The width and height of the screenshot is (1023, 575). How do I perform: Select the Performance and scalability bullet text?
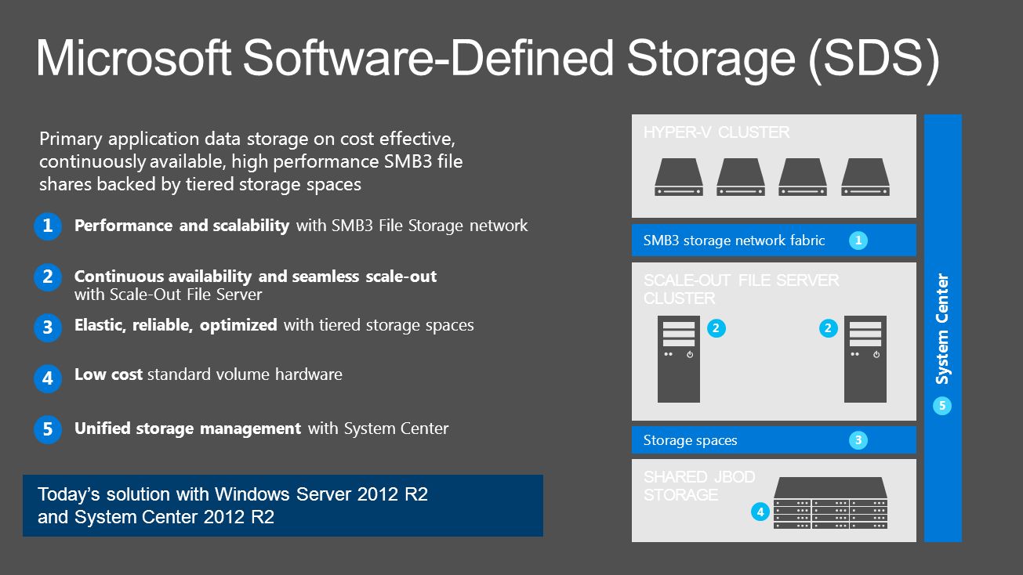(301, 226)
